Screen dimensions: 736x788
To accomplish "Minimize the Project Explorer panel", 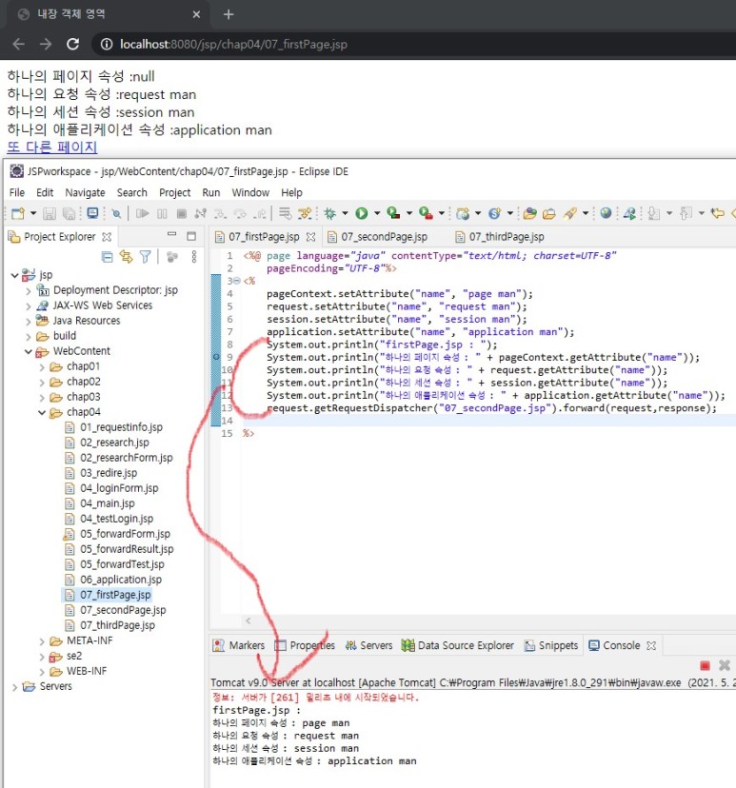I will [172, 234].
